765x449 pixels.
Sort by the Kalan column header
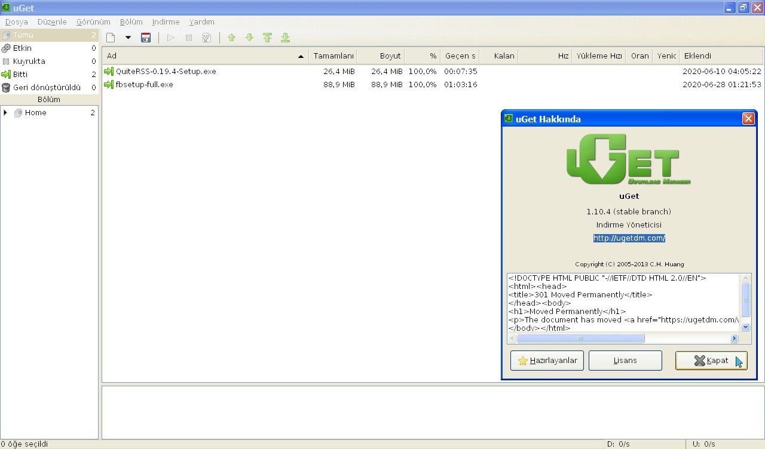498,56
